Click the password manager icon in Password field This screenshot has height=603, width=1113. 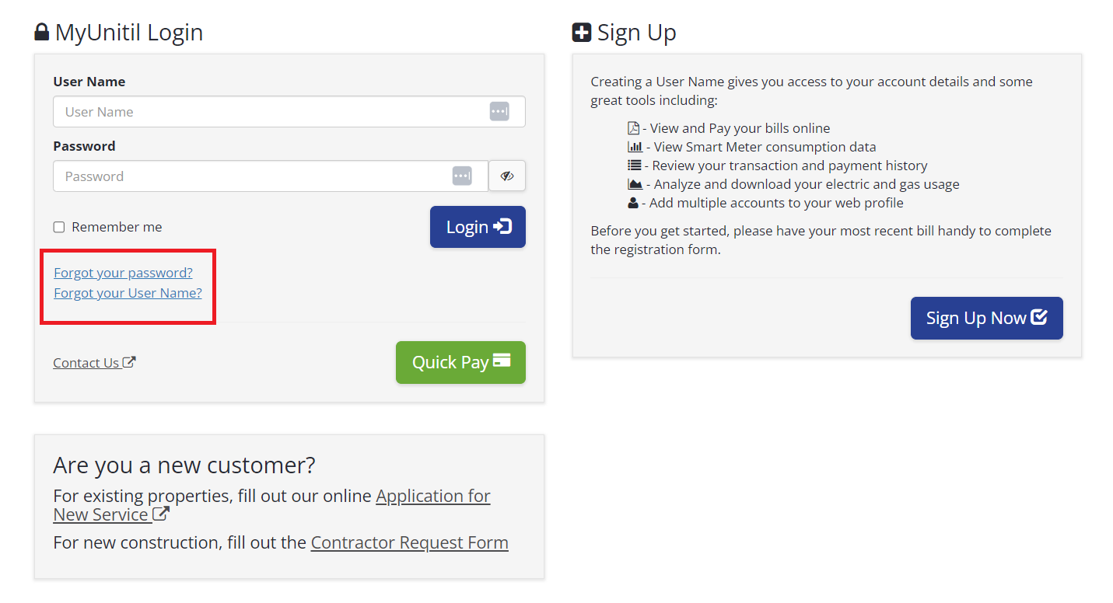click(462, 176)
